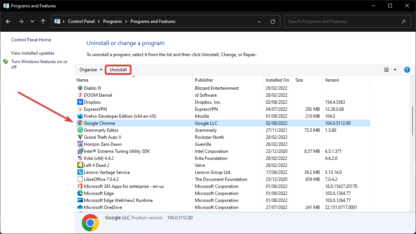Click Google LLC in the details pane
The image size is (416, 234).
tap(117, 218)
